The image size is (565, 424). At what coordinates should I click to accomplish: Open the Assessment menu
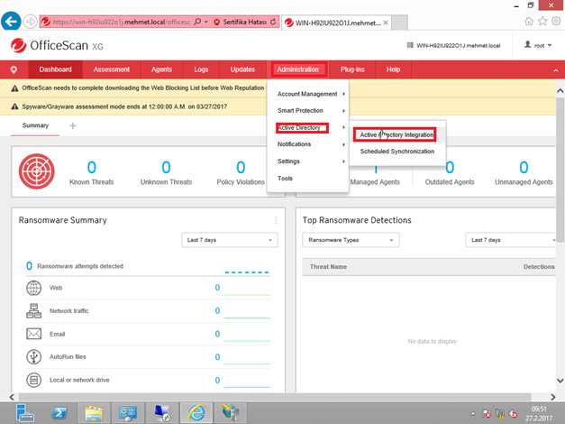[x=112, y=69]
